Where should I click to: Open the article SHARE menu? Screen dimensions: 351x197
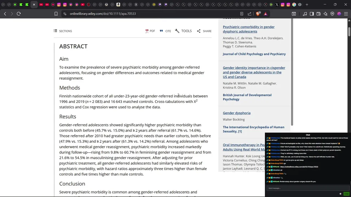click(x=204, y=31)
